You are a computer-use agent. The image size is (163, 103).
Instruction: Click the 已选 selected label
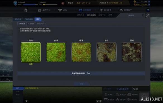coord(31,64)
